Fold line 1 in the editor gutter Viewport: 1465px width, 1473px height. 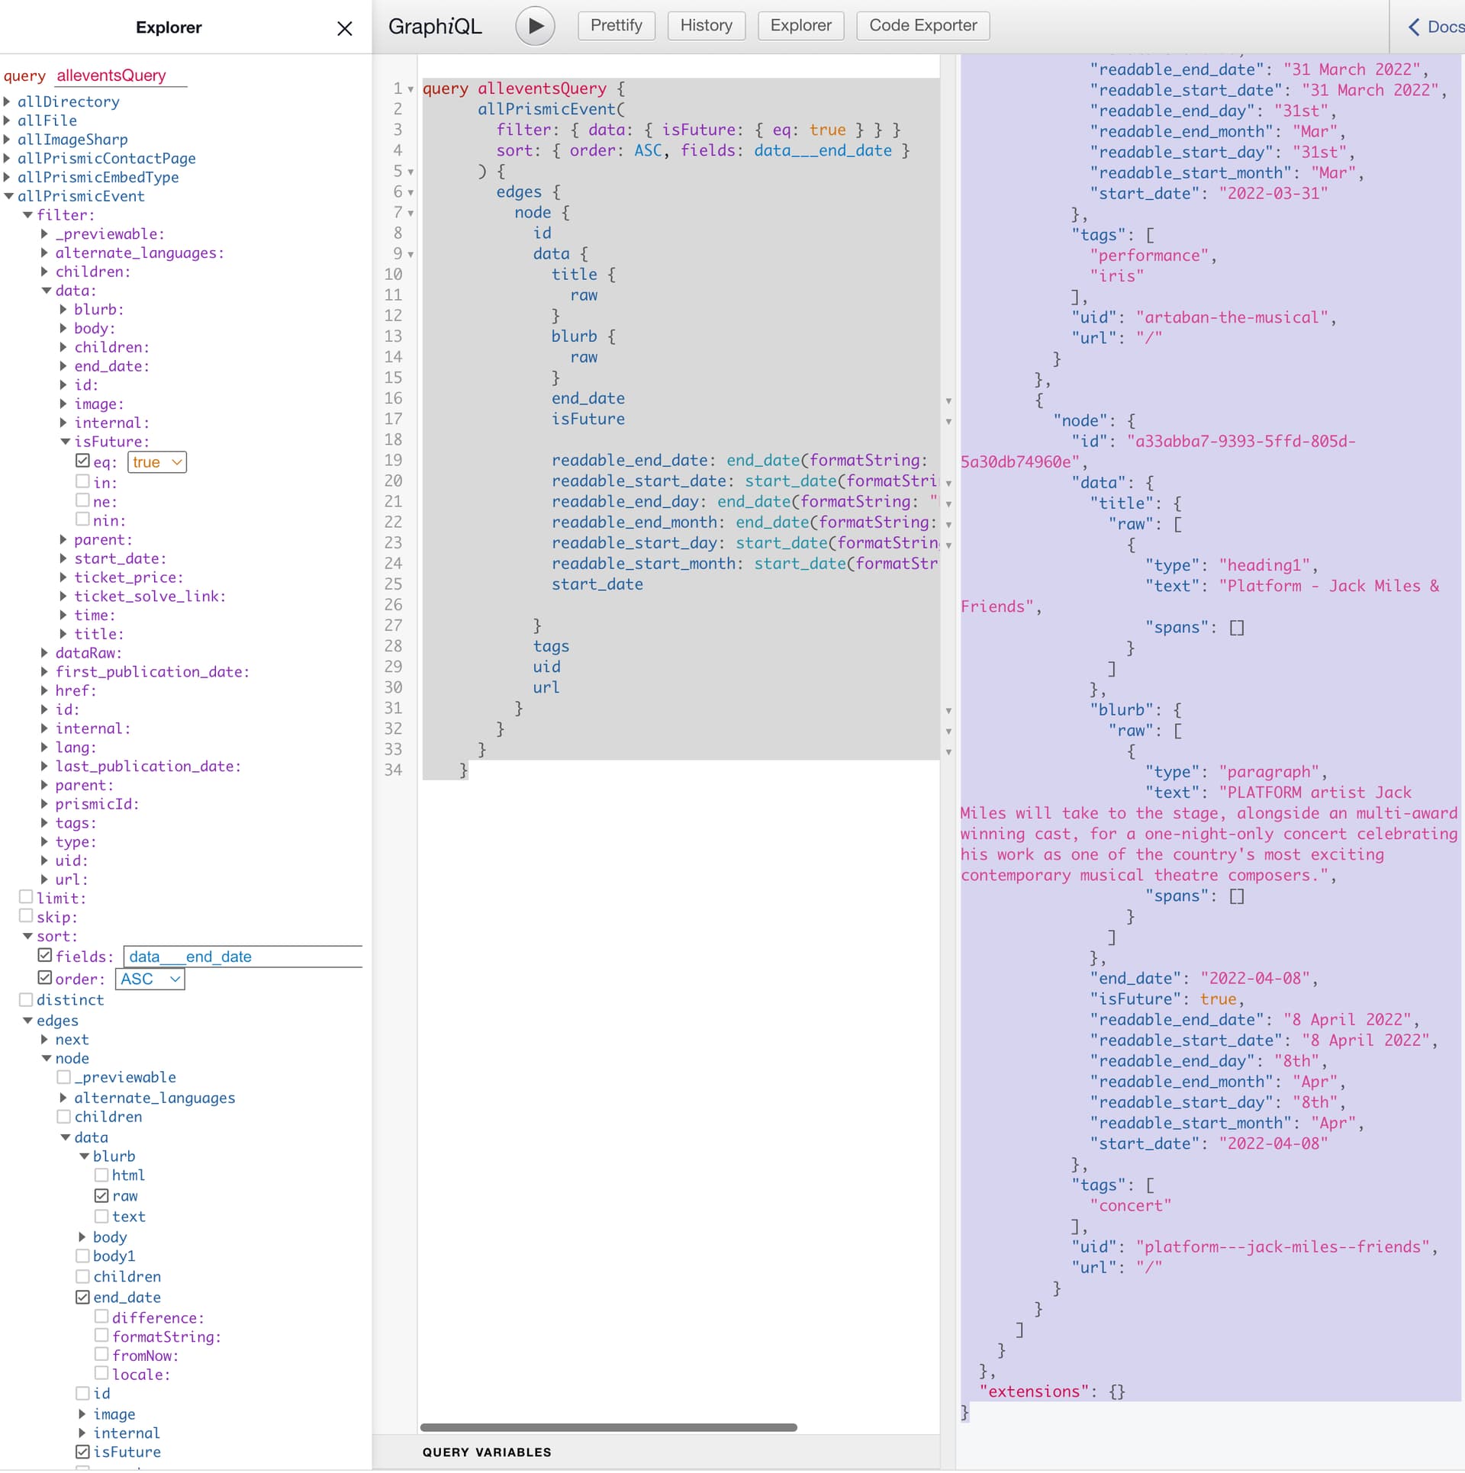(x=411, y=89)
